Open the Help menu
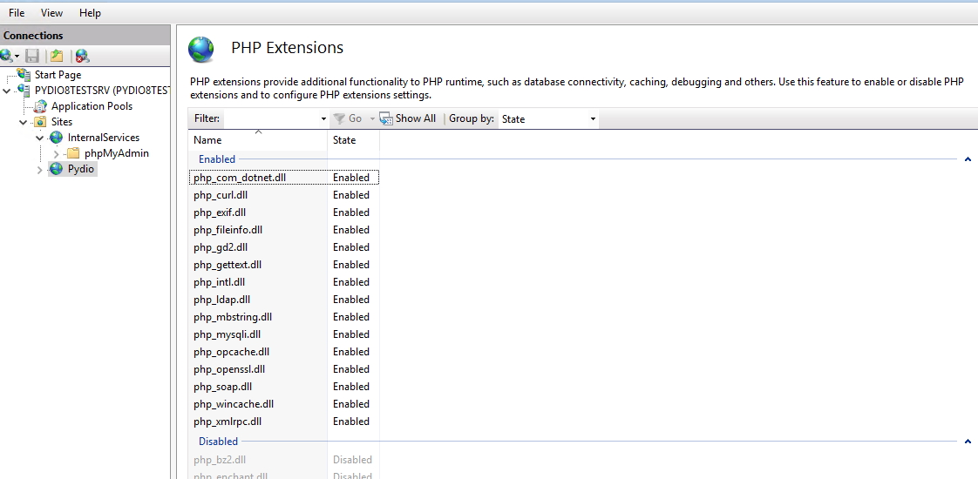Screen dimensions: 978x479 (x=90, y=12)
